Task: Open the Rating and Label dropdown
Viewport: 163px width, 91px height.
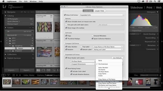Action: [x=108, y=50]
